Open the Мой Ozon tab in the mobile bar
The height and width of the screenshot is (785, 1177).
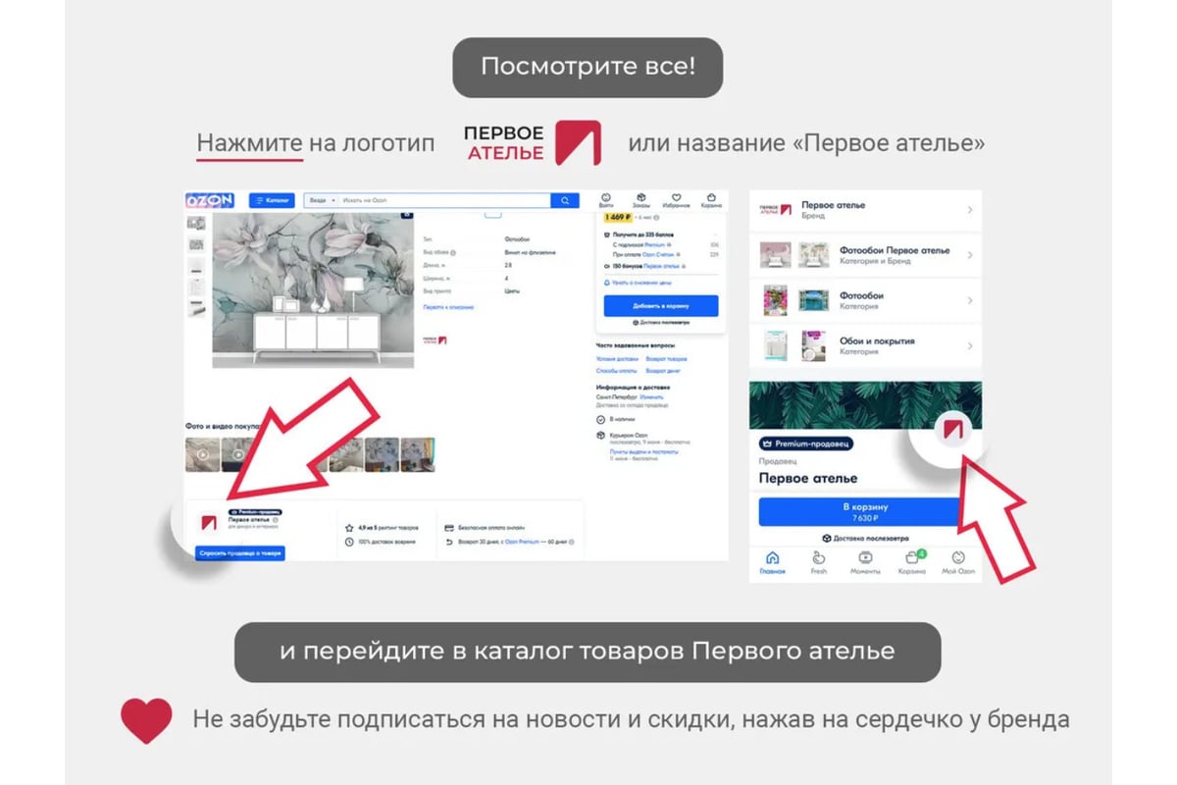point(958,562)
